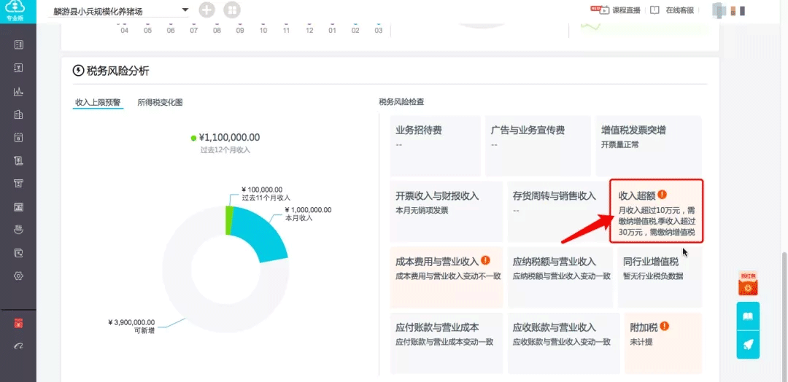This screenshot has height=382, width=788.
Task: Click the blue floating book button
Action: 749,316
